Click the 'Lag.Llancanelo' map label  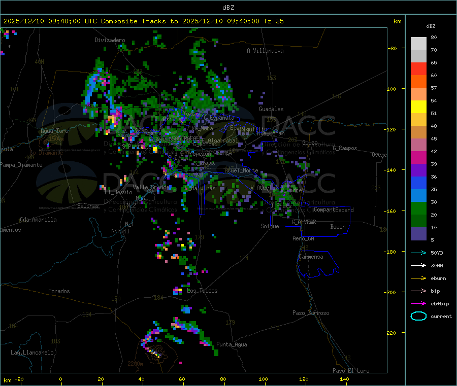[32, 353]
